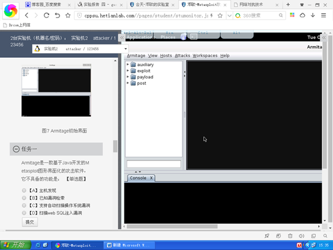Click the cloud icon in browser toolbar

pyautogui.click(x=302, y=15)
